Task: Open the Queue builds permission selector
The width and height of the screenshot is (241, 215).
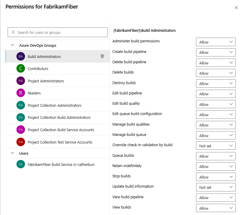Action: click(x=216, y=156)
